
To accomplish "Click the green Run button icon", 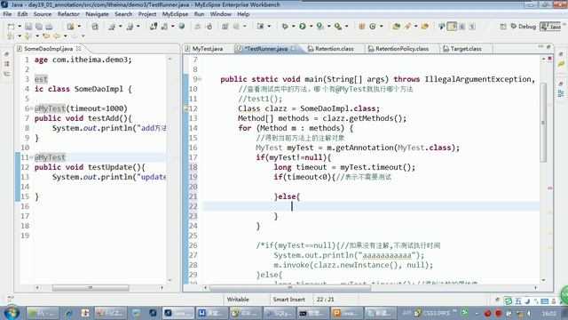I will (x=303, y=26).
